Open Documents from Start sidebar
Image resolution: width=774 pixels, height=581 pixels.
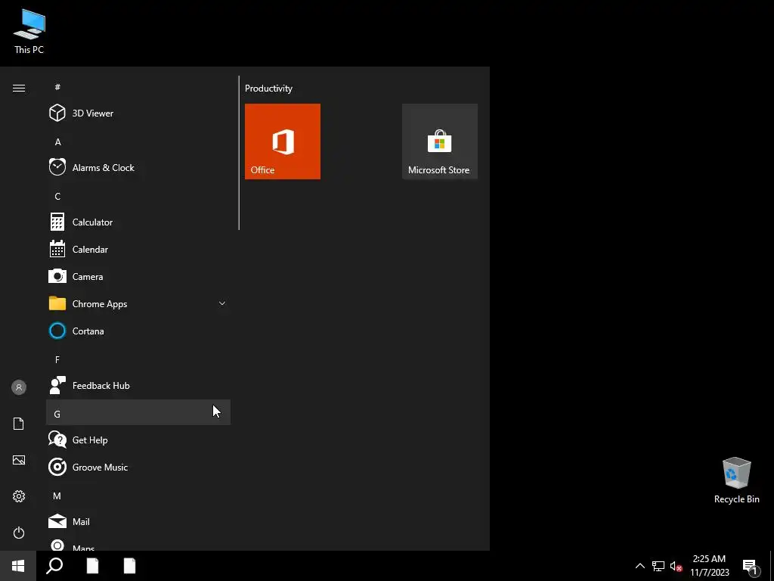pos(19,424)
